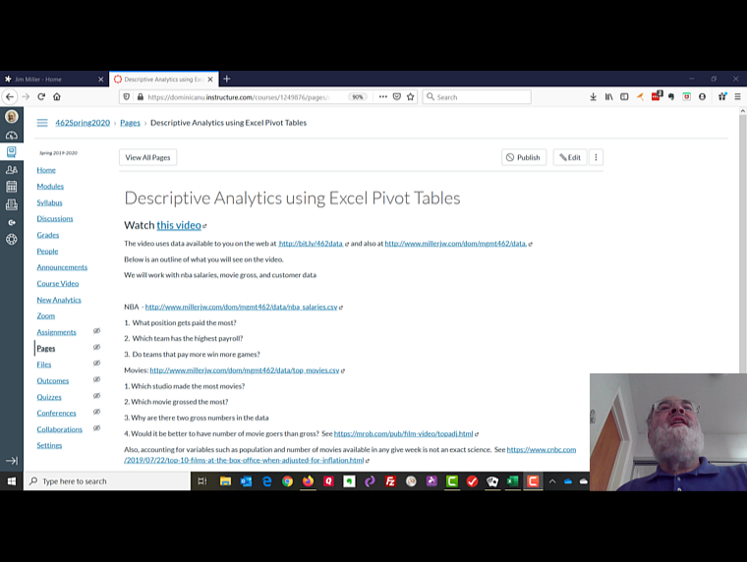Open the top_movies.csv link
Screen dimensions: 747x562
[245, 370]
